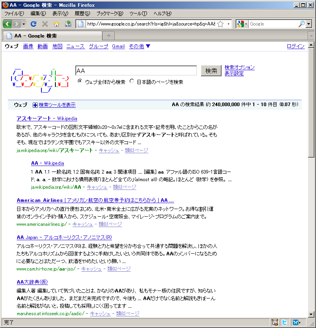Reload the page with the refresh icon
Image resolution: width=316 pixels, height=328 pixels.
pos(33,24)
